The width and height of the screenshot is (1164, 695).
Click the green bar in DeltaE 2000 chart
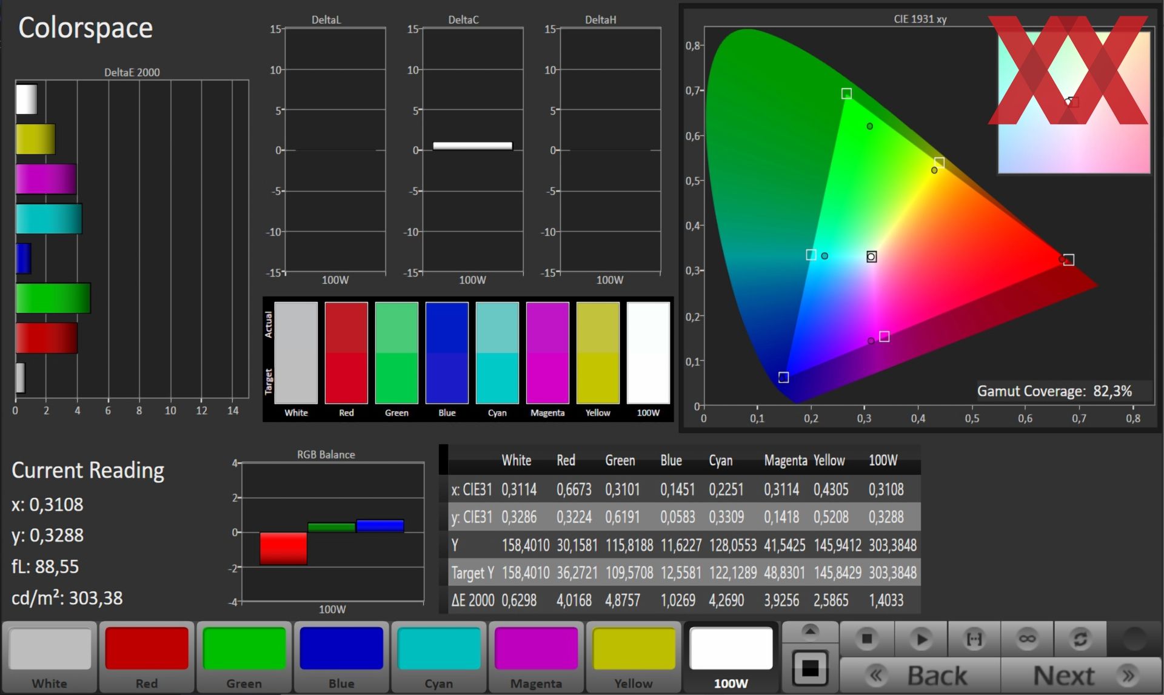tap(53, 298)
